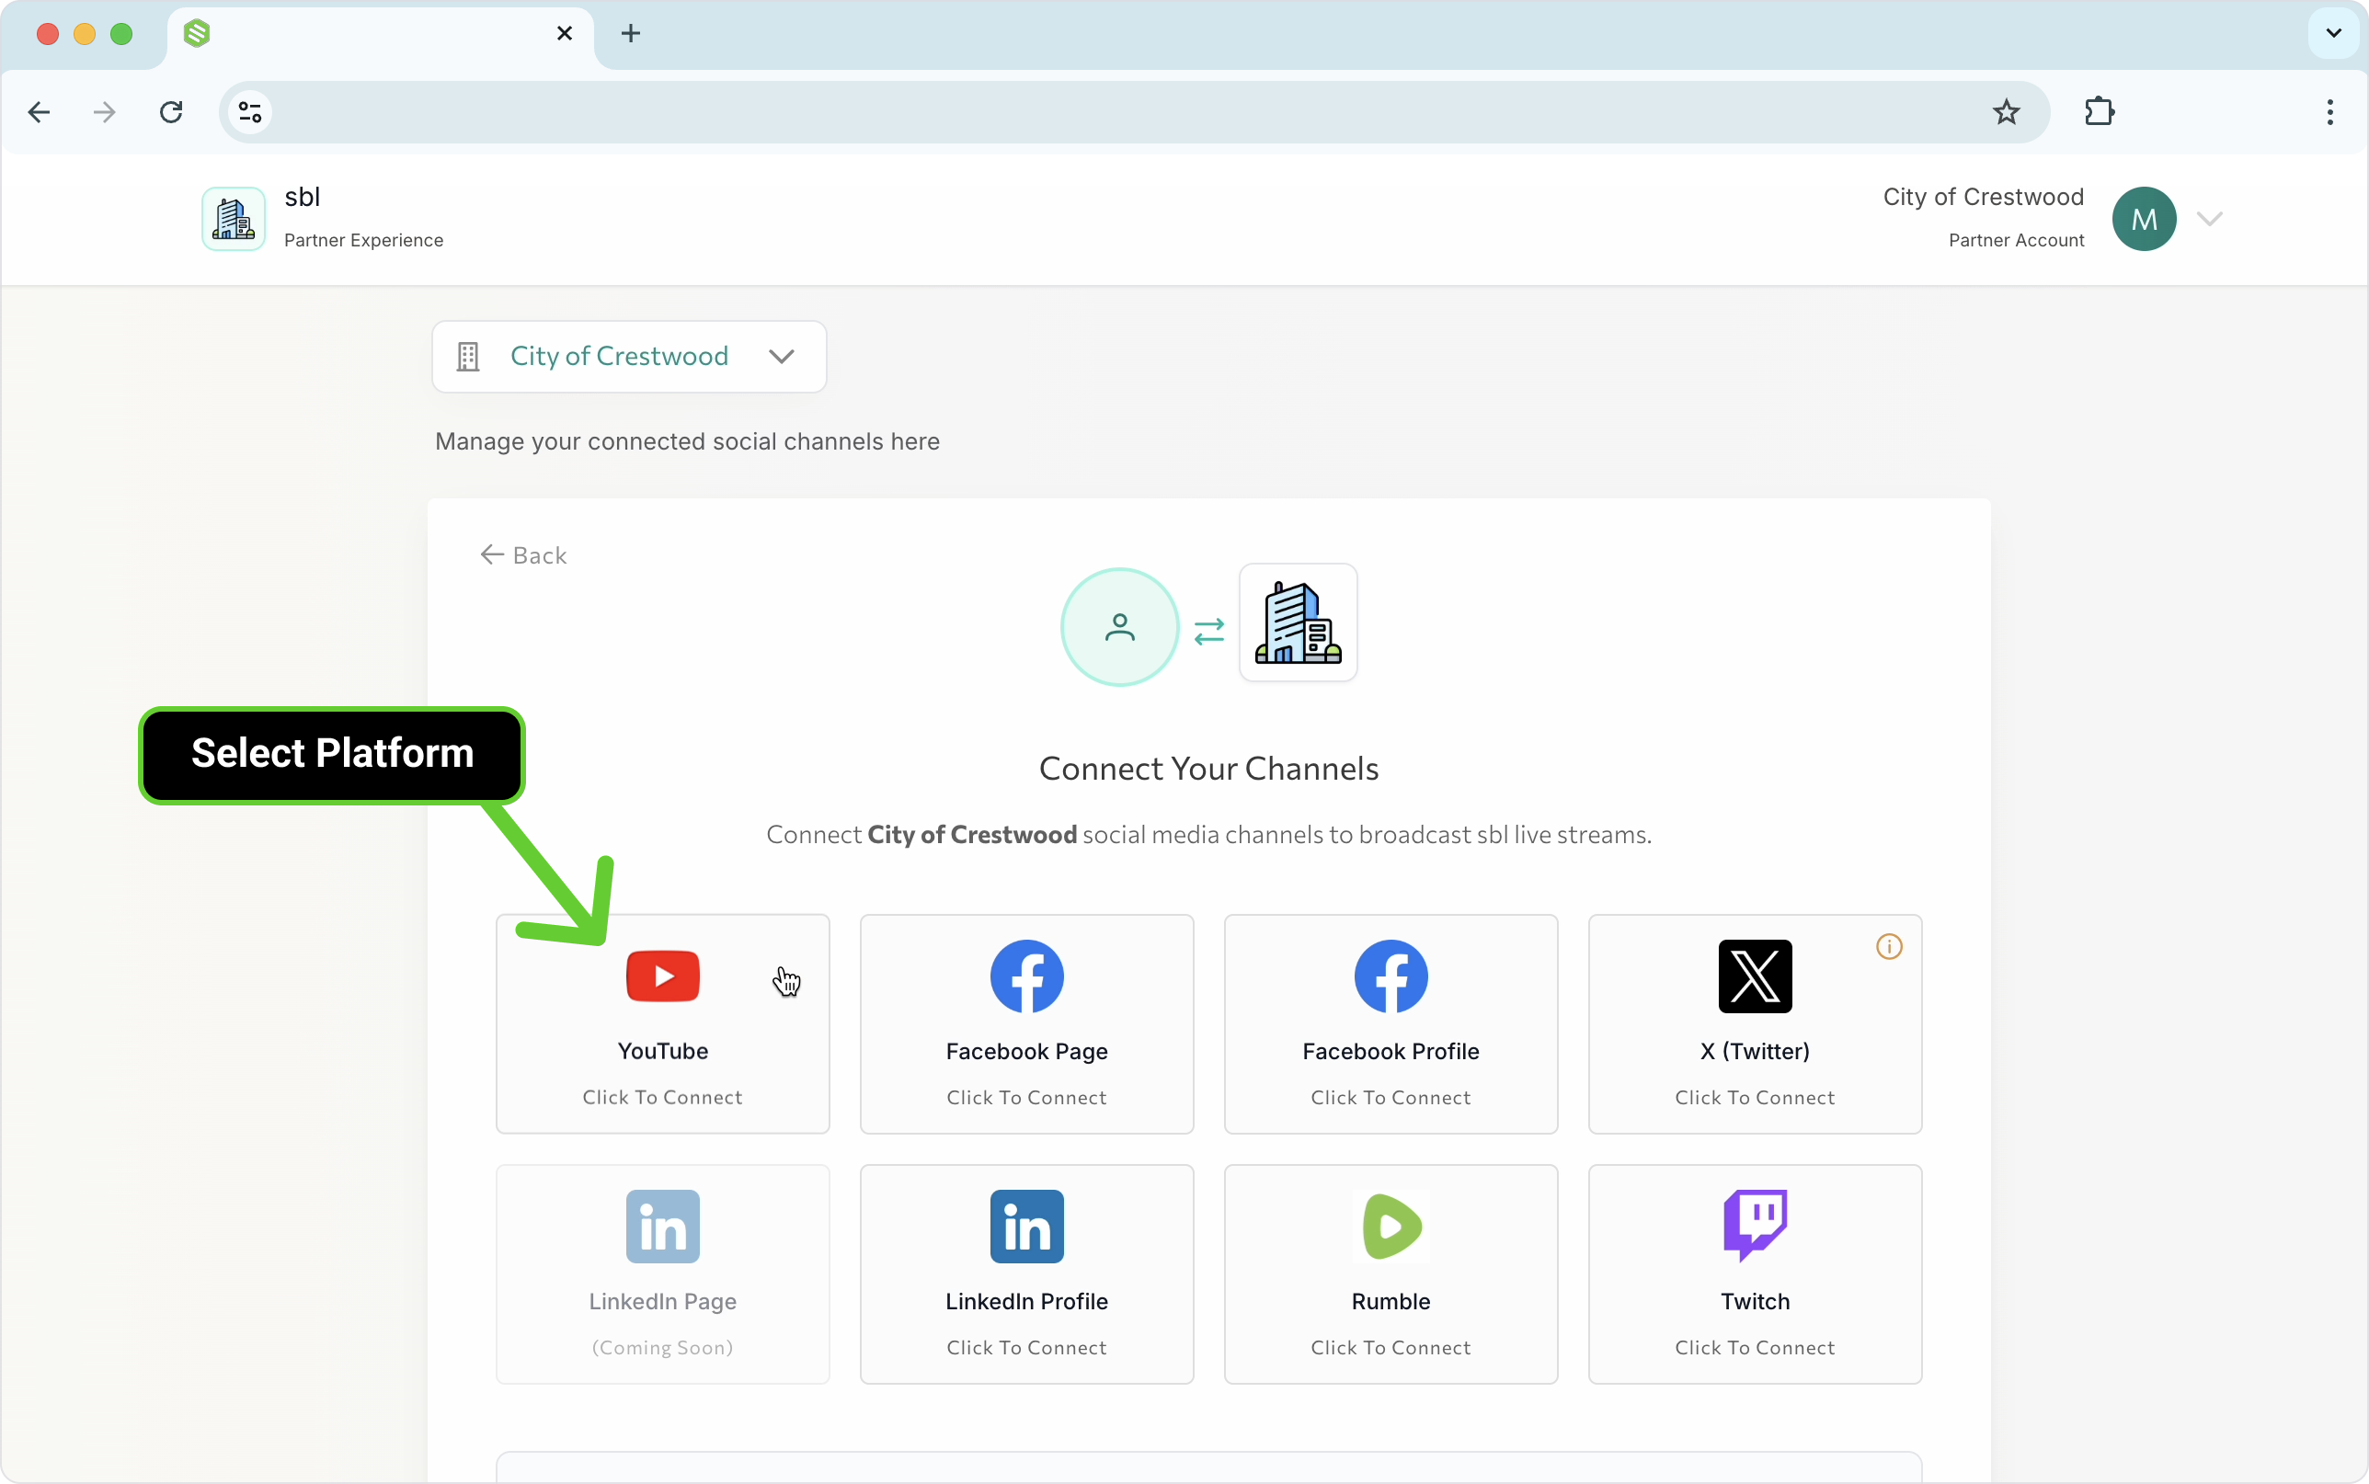Screen dimensions: 2369x1484
Task: Click the Facebook Page logo icon
Action: click(x=1026, y=976)
